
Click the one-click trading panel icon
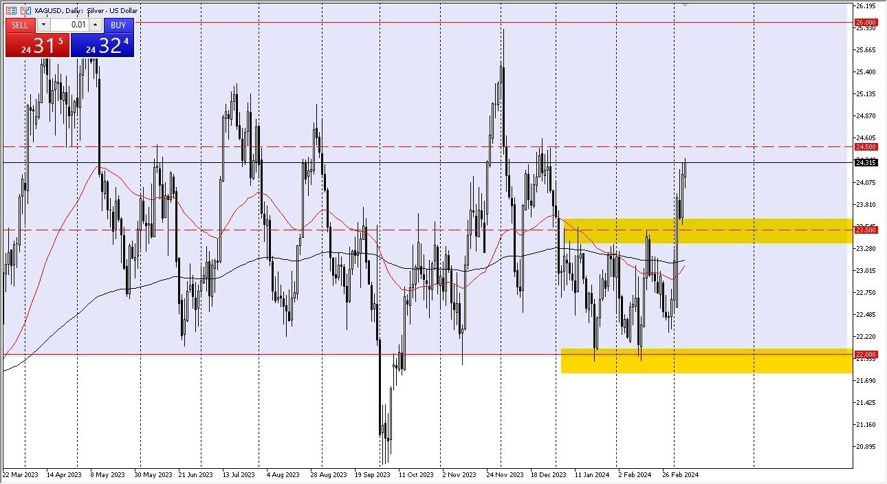click(x=25, y=10)
